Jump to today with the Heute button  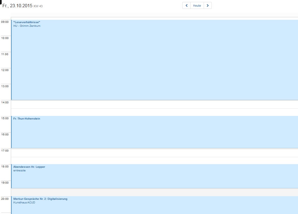click(197, 6)
